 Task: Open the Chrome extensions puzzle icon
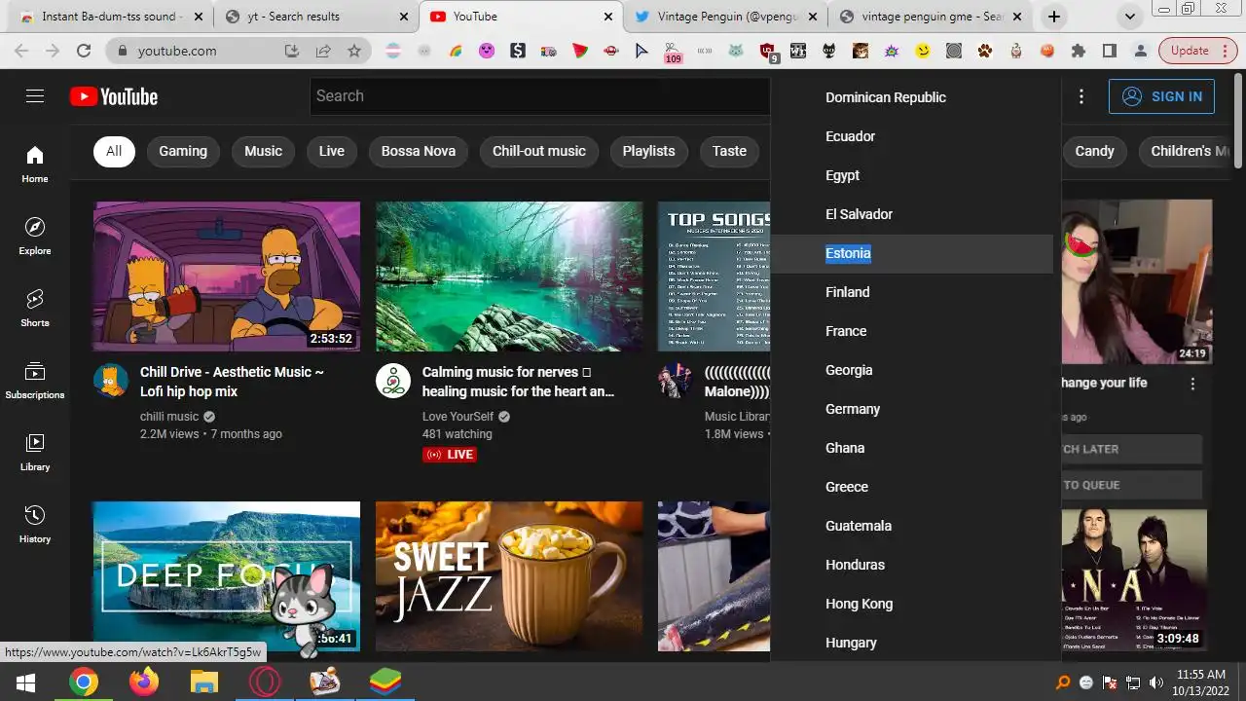1079,51
